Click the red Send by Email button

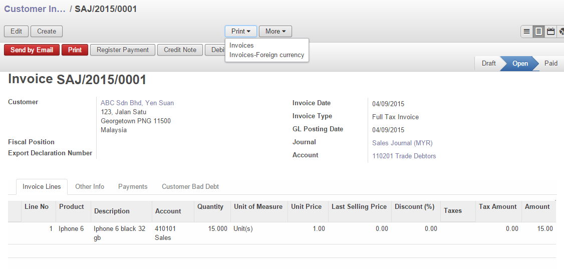[32, 50]
